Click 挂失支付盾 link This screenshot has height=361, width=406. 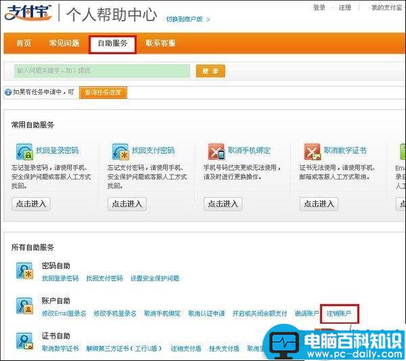[224, 349]
